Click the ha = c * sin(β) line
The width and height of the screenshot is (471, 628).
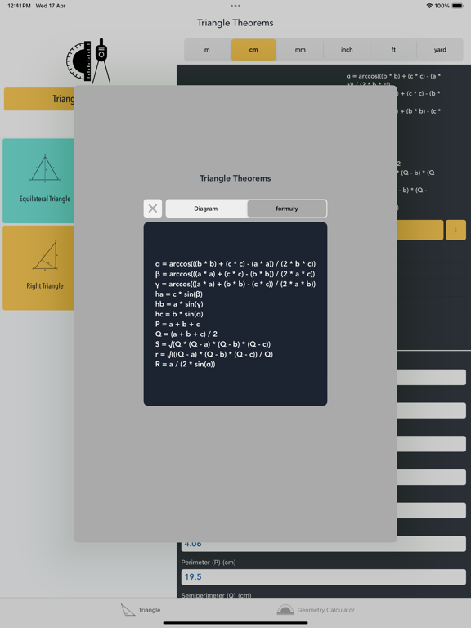pos(179,294)
